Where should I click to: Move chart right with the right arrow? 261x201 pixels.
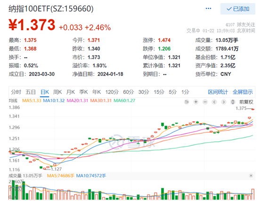coord(224,102)
